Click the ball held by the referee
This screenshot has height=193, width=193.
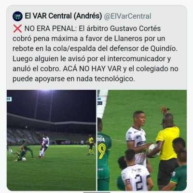[153, 151]
